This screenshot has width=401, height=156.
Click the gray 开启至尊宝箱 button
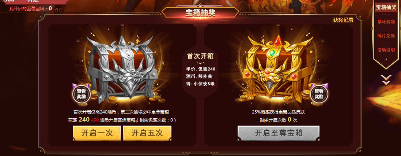pos(279,133)
